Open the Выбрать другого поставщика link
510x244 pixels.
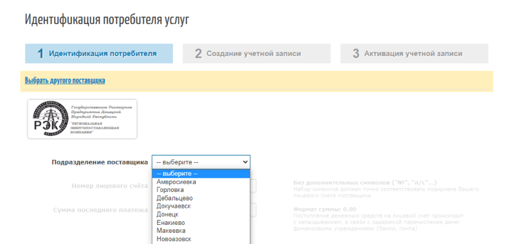pyautogui.click(x=65, y=81)
